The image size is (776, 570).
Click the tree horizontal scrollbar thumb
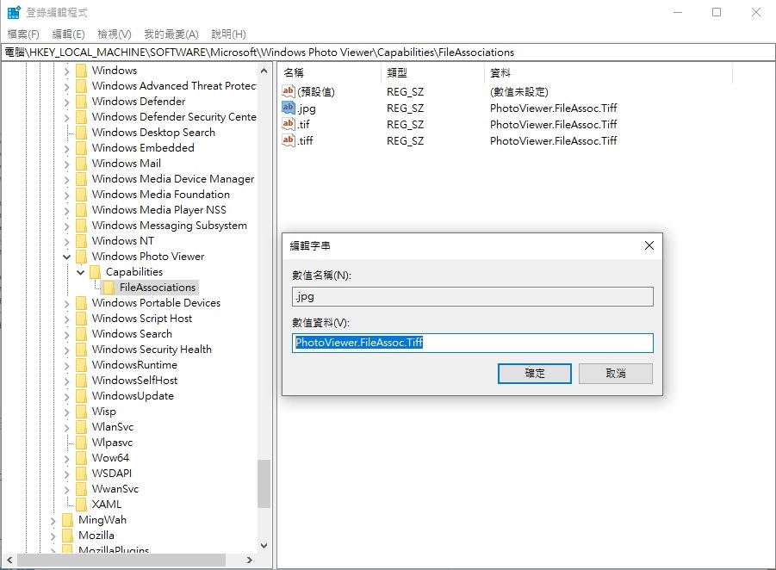click(121, 561)
